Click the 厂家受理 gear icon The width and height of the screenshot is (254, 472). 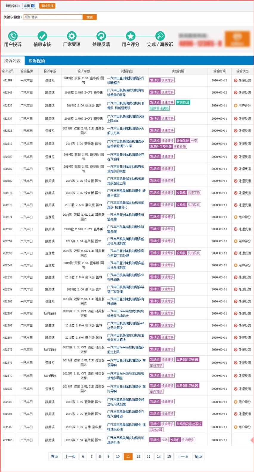pos(72,36)
